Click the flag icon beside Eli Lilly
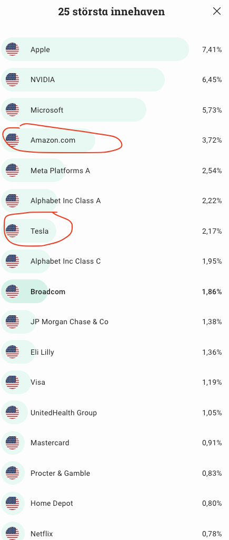Screen dimensions: 229x540 (x=13, y=352)
